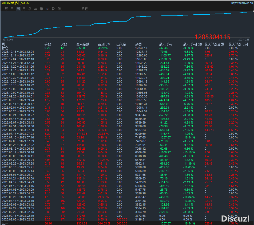Screen dimensions: 254x225
Task: Switch to the 账户 account tab
Action: [x=61, y=9]
